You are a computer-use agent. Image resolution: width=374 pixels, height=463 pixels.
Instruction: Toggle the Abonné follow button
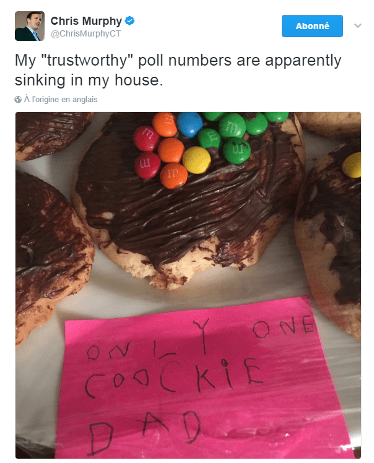click(312, 26)
